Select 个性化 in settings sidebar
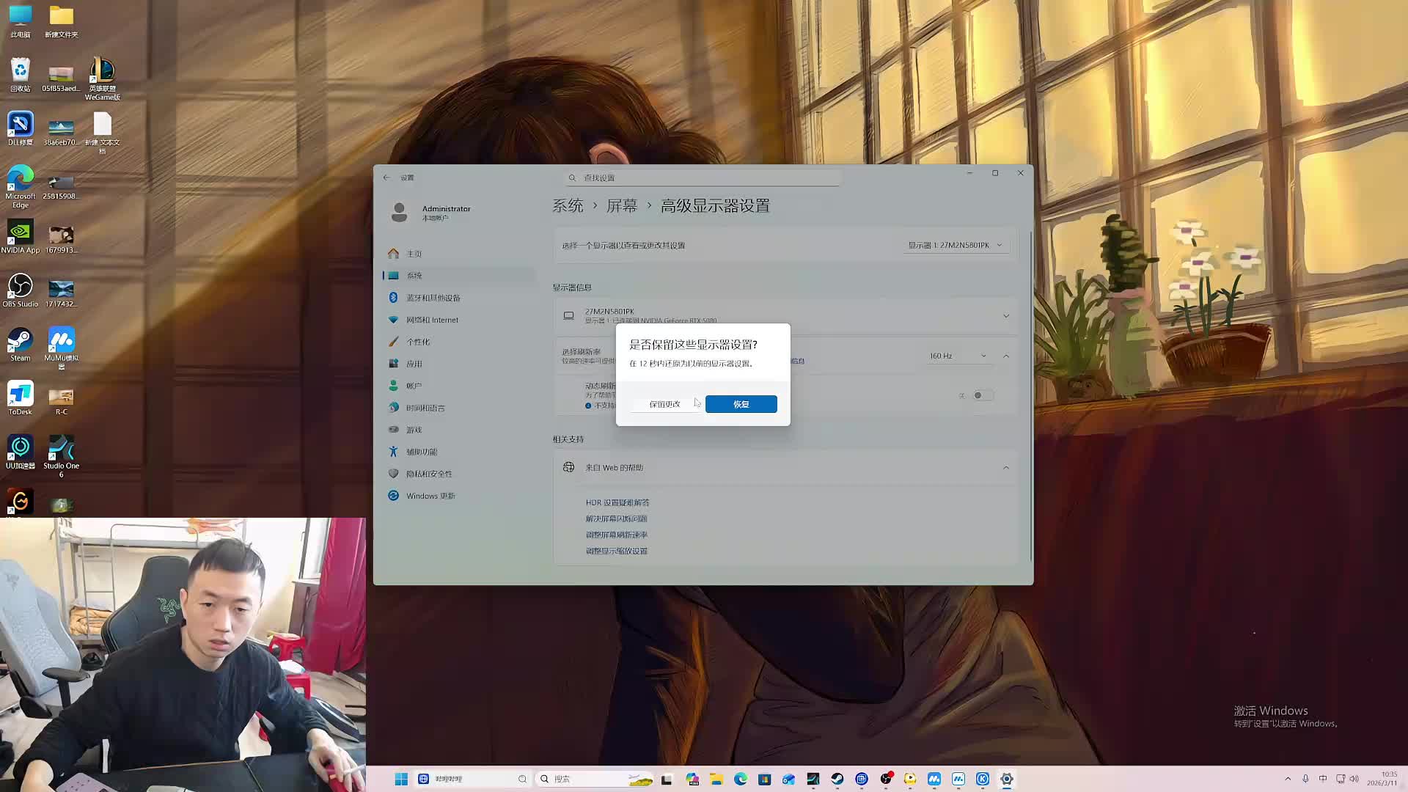1408x792 pixels. pos(418,342)
